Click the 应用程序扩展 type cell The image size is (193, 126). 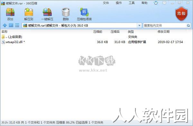pos(137,42)
